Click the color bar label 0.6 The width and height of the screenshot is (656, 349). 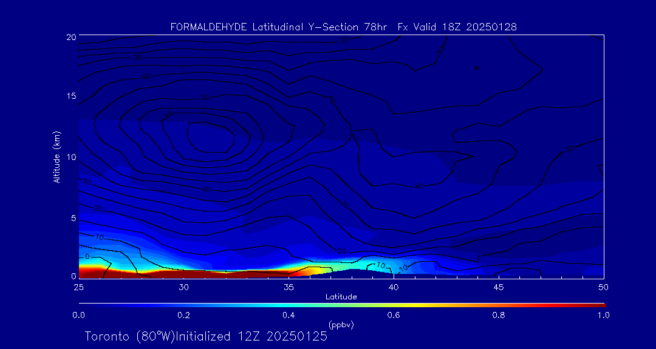click(394, 315)
